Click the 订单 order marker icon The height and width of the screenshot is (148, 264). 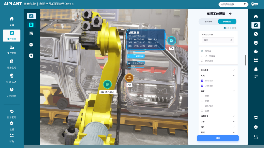pos(172,40)
